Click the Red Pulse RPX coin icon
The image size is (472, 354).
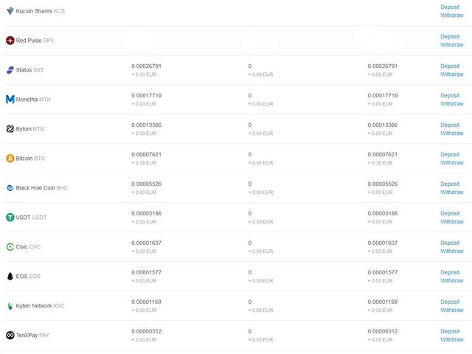10,41
